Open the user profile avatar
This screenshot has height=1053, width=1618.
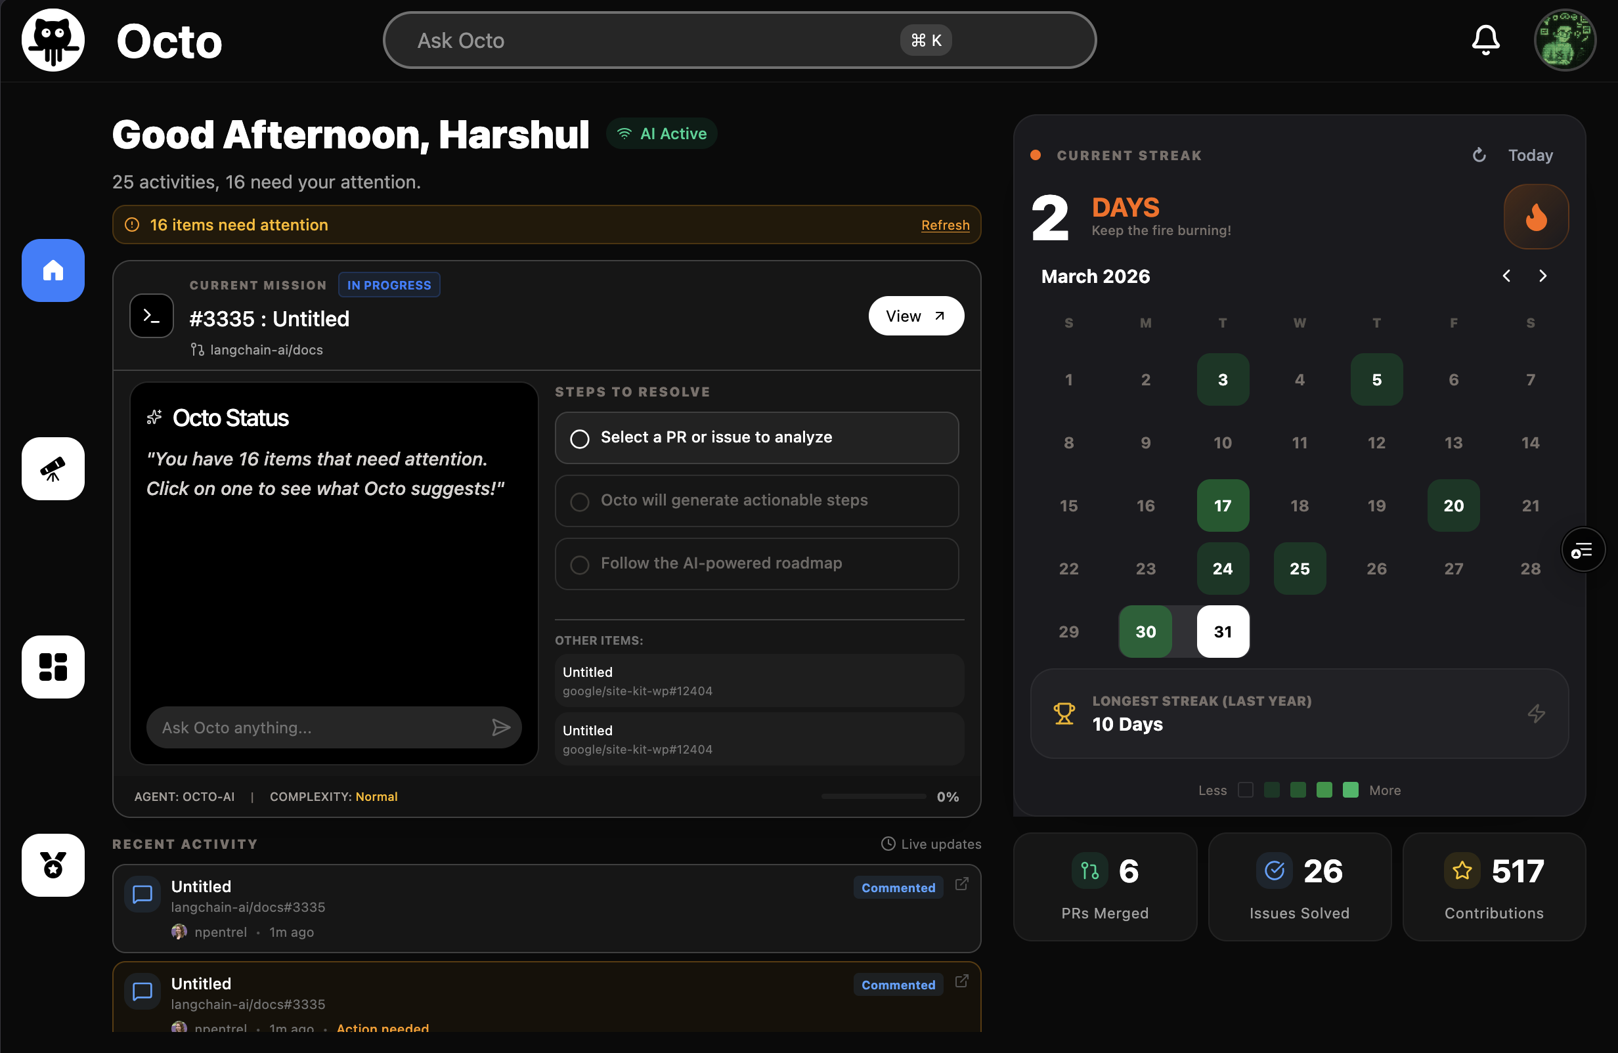pos(1564,40)
